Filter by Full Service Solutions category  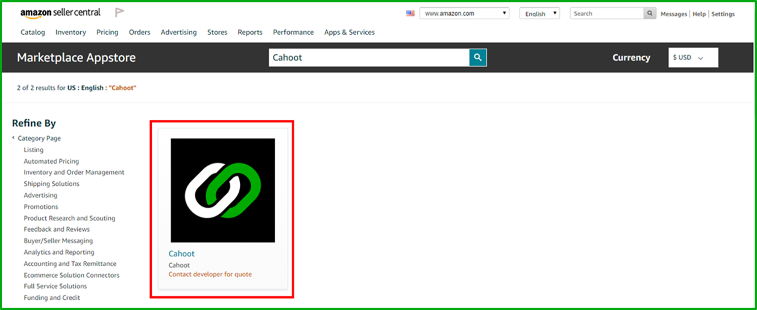point(55,287)
